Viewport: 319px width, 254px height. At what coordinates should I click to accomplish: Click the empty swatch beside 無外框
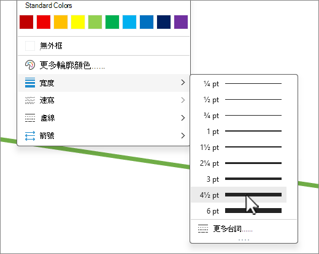pyautogui.click(x=30, y=46)
